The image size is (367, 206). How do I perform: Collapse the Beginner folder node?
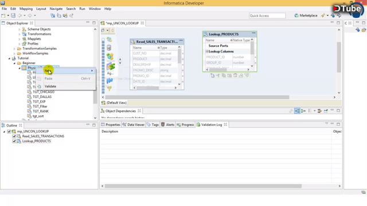[x=14, y=64]
